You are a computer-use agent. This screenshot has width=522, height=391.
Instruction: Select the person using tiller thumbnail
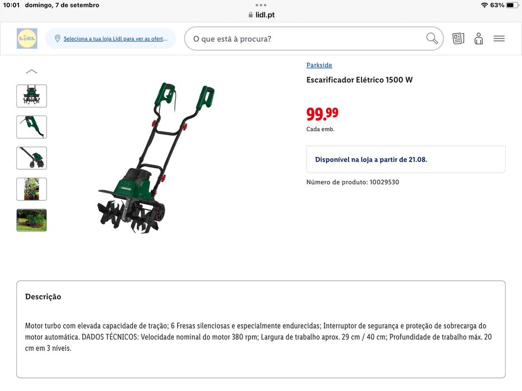[32, 189]
